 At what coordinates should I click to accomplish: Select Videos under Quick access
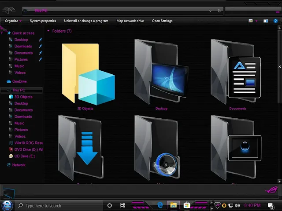click(x=20, y=73)
